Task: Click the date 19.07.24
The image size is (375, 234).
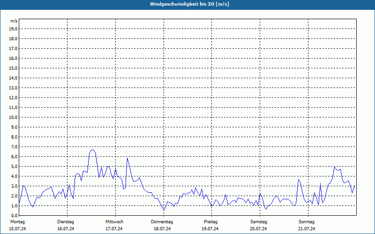Action: coord(210,229)
